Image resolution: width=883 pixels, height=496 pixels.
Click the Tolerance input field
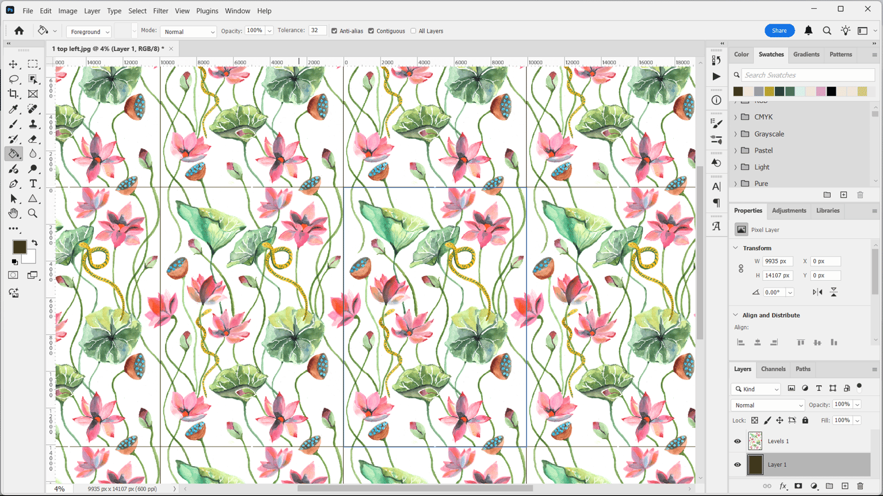point(317,31)
